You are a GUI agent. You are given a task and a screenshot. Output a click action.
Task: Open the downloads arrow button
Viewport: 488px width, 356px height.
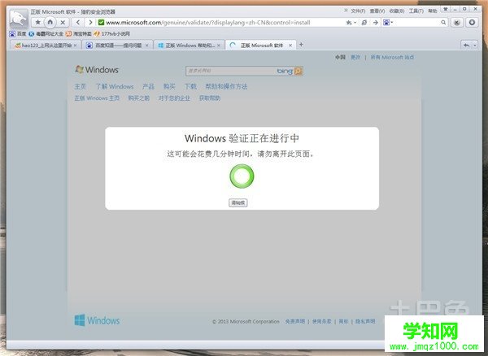(x=472, y=23)
